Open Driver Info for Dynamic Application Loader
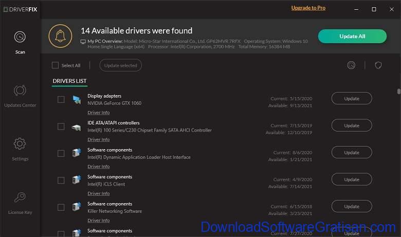 click(x=99, y=167)
